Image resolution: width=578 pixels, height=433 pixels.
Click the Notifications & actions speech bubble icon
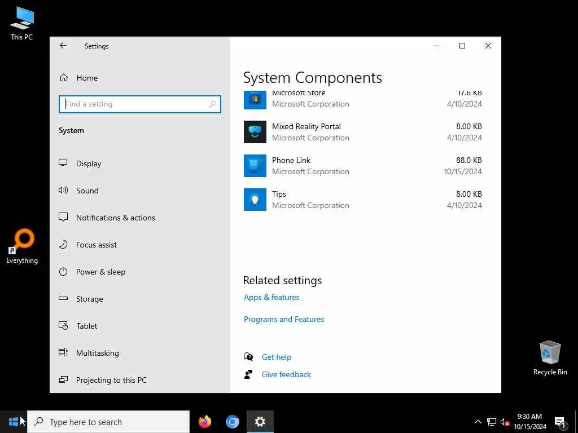pos(63,217)
